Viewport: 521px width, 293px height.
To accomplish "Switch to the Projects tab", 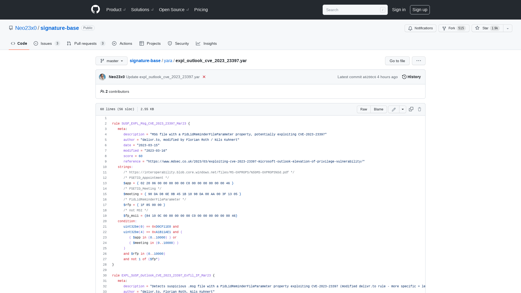I will 150,43.
